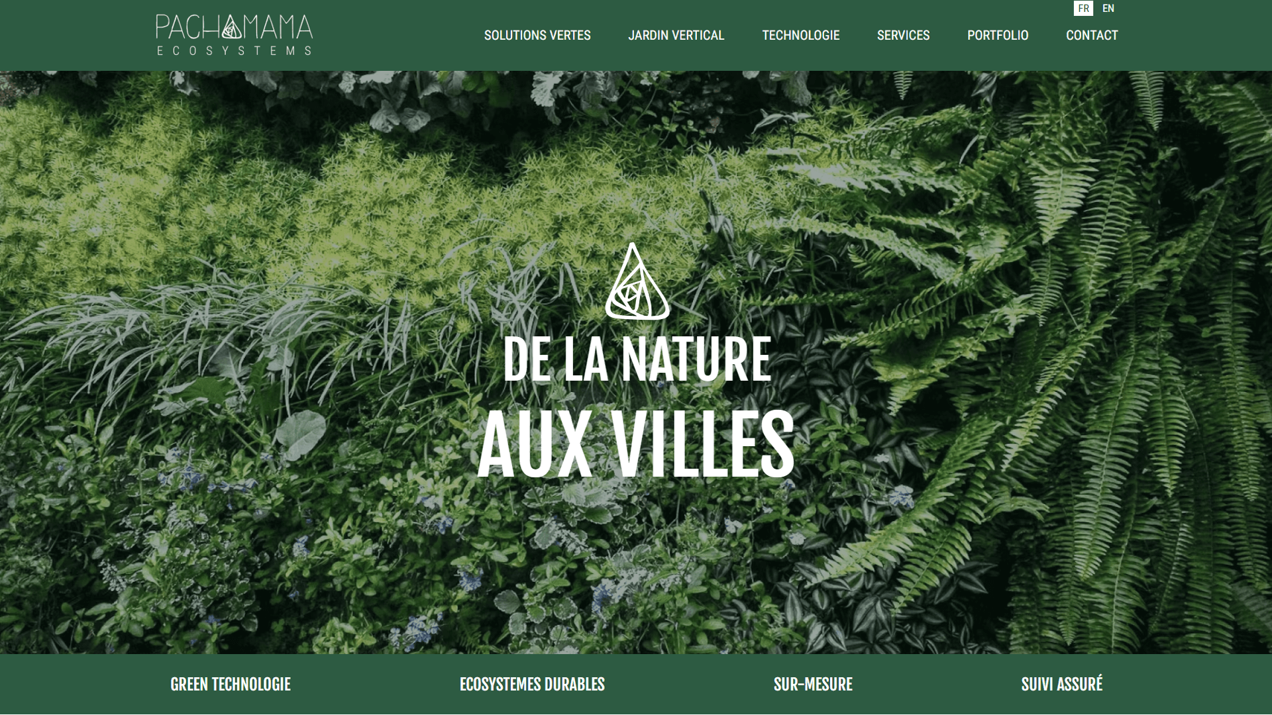Switch site language to FR
1272x715 pixels.
(x=1083, y=9)
